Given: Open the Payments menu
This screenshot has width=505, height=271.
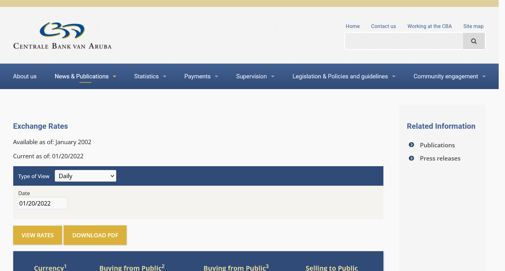Looking at the screenshot, I should [201, 76].
